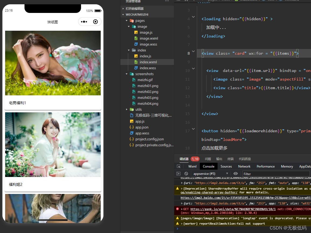Switch to the 问题 panel tab
This screenshot has width=311, height=233.
click(208, 159)
